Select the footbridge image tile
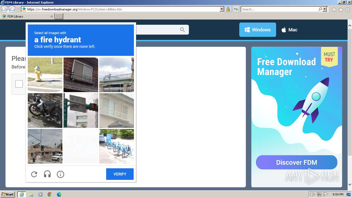Viewport: 352px width, 198px height. [117, 75]
